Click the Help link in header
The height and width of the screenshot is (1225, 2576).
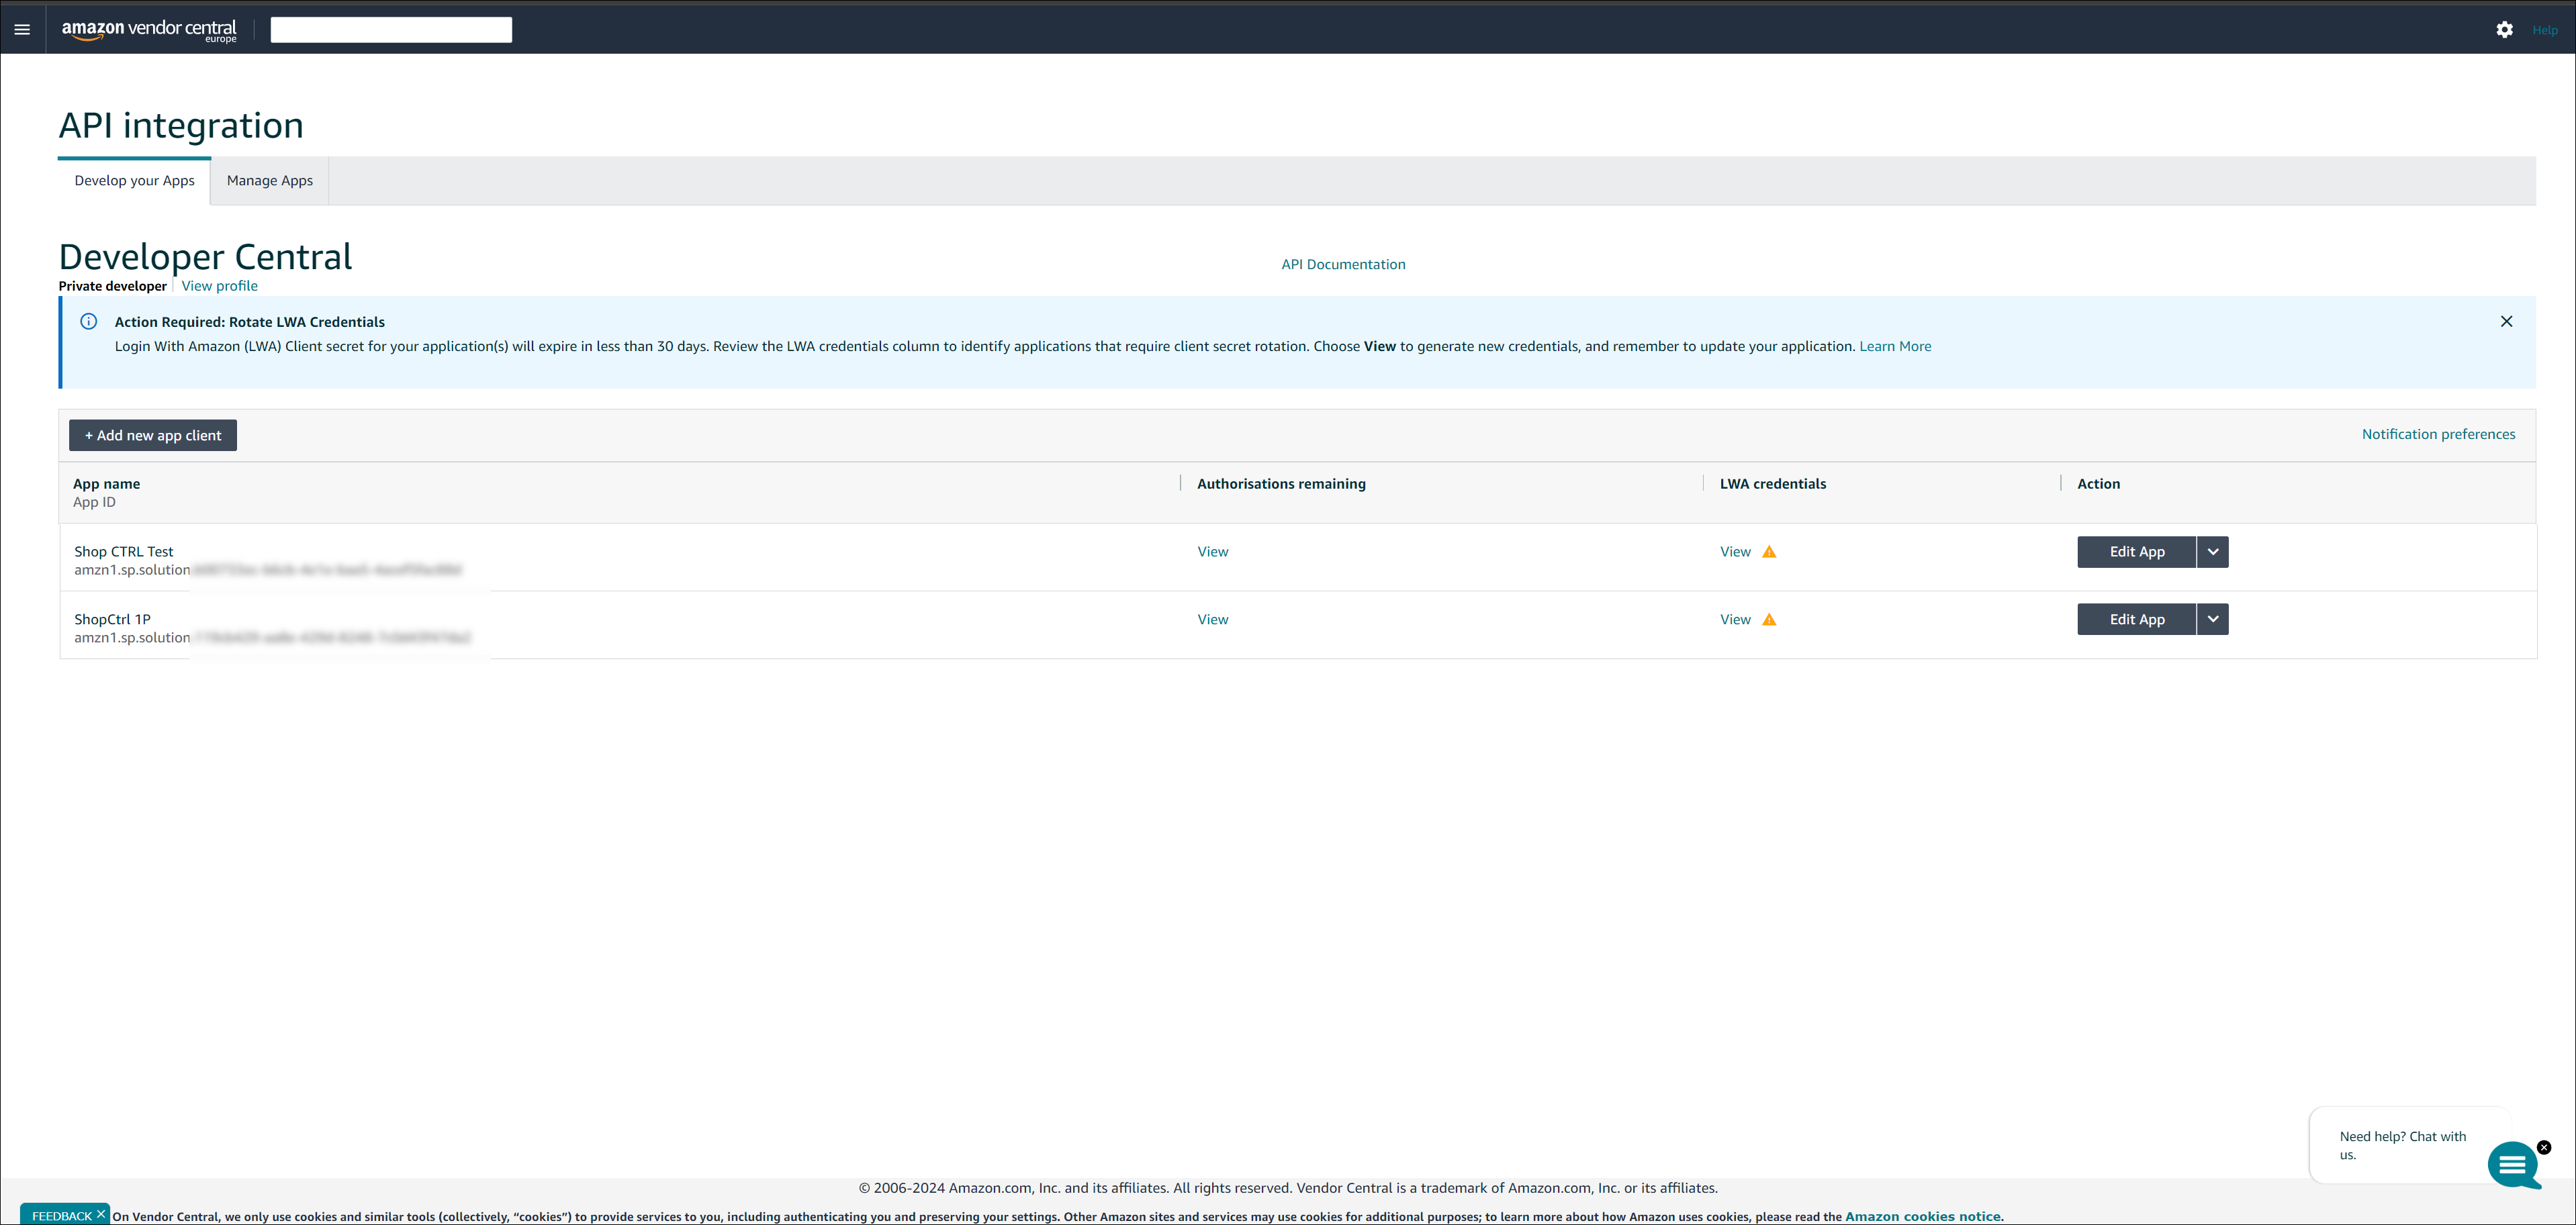point(2544,30)
